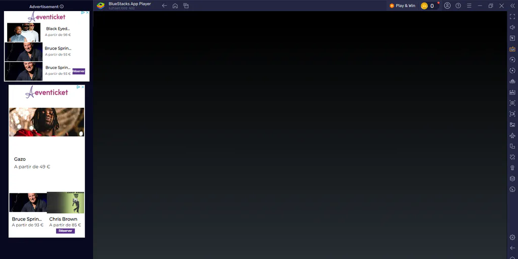The height and width of the screenshot is (259, 518).
Task: Go back using the top bar arrow
Action: (x=164, y=6)
